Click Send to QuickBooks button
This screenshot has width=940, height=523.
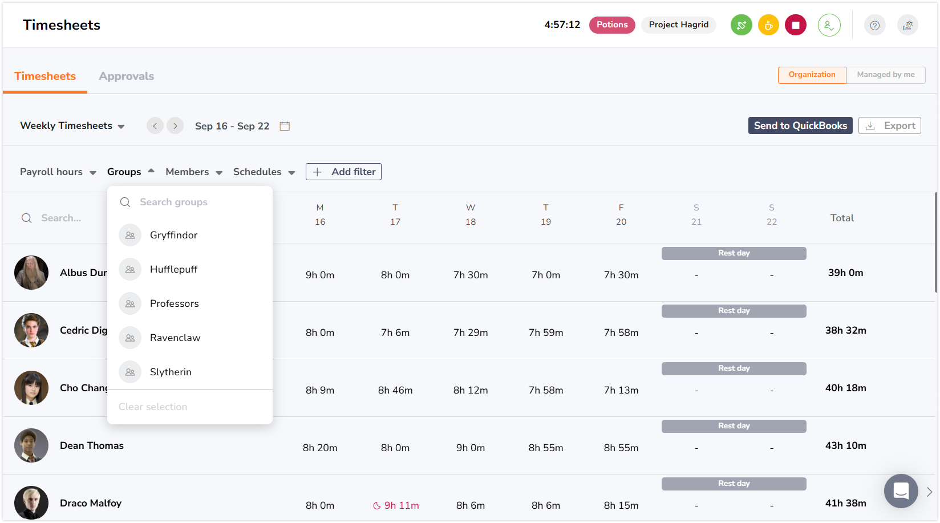(x=800, y=125)
